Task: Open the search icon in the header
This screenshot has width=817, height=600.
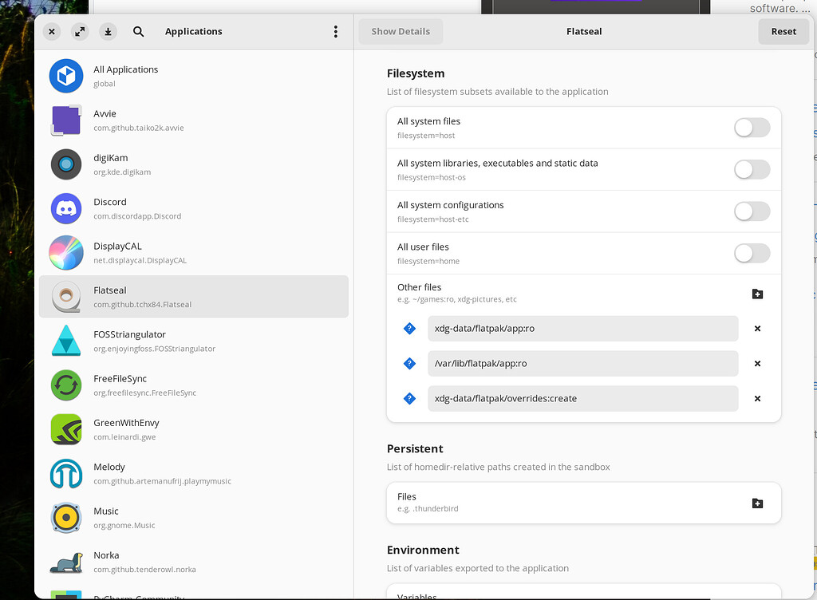Action: tap(138, 31)
